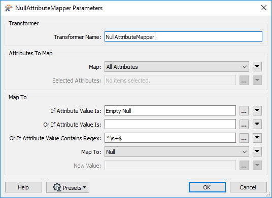Expand arrow menu for If Attribute Value Is

pyautogui.click(x=257, y=110)
